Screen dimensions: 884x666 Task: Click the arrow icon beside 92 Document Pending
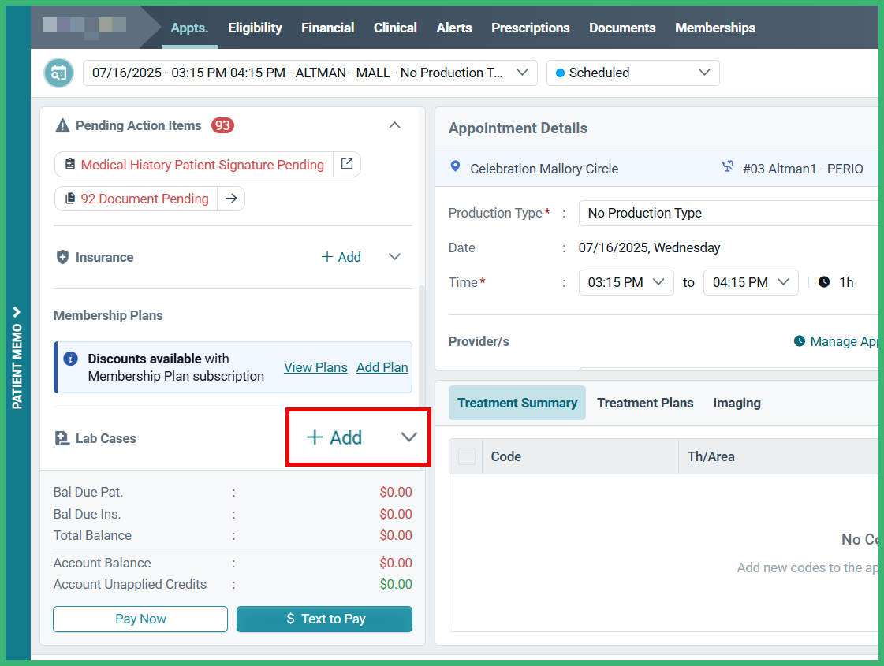[x=231, y=199]
